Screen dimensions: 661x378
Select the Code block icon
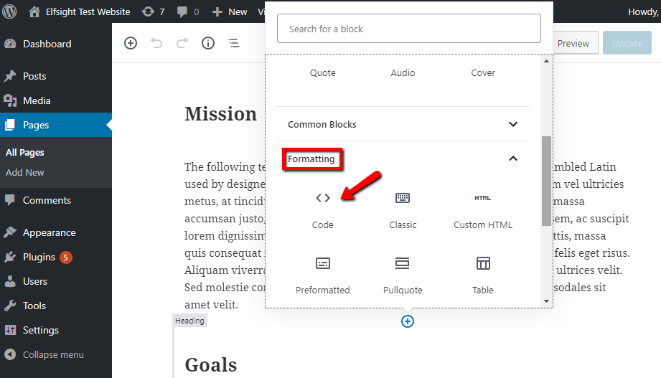click(x=323, y=198)
